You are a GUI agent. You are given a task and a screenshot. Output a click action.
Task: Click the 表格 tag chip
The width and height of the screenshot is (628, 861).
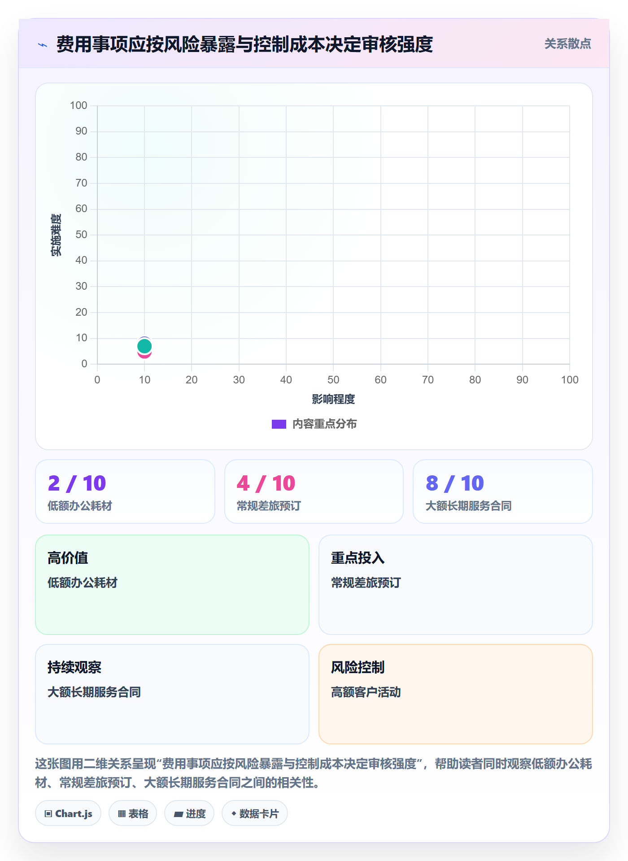pos(133,813)
